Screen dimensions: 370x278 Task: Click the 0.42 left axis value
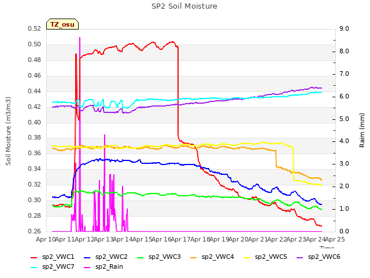35,107
